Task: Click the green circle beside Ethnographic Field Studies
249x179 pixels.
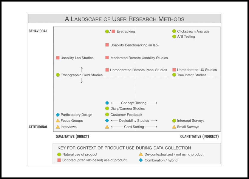Action: pyautogui.click(x=58, y=75)
